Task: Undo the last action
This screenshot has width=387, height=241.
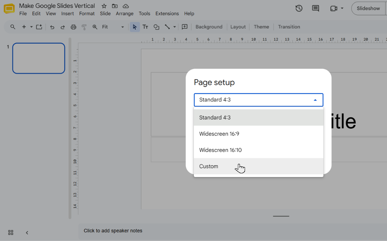Action: tap(52, 27)
